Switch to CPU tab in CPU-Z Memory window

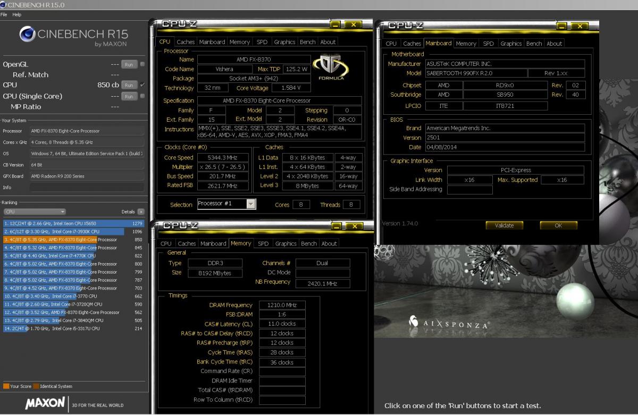click(x=166, y=243)
